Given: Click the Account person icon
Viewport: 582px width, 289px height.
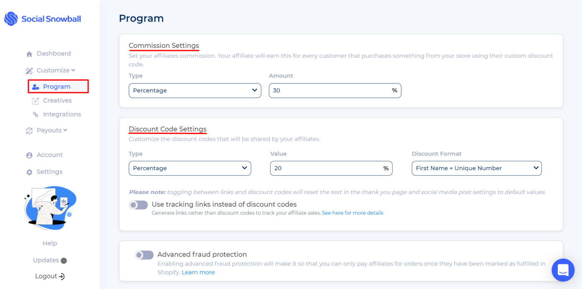Looking at the screenshot, I should coord(29,155).
